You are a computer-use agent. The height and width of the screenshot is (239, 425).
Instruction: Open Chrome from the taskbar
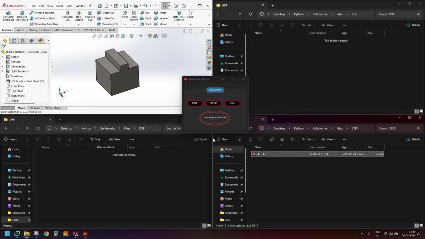click(46, 234)
